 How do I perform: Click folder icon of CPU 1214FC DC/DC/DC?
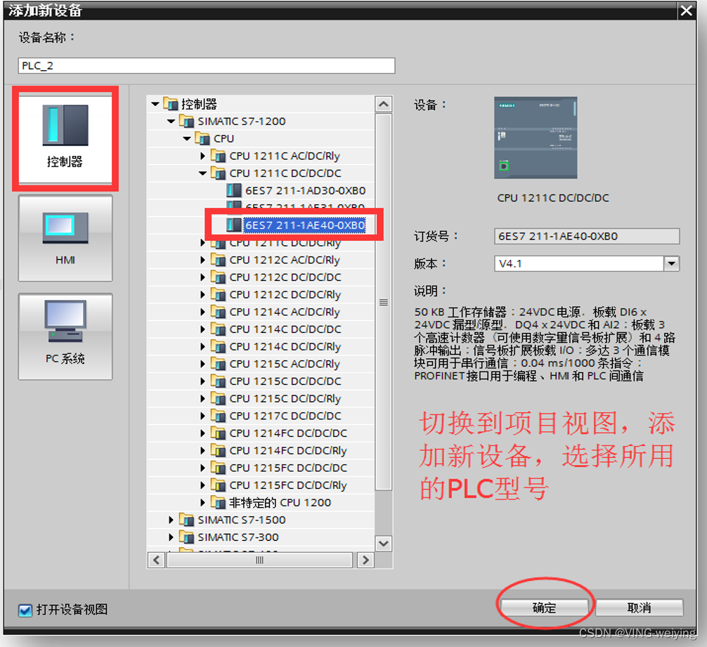(x=219, y=433)
